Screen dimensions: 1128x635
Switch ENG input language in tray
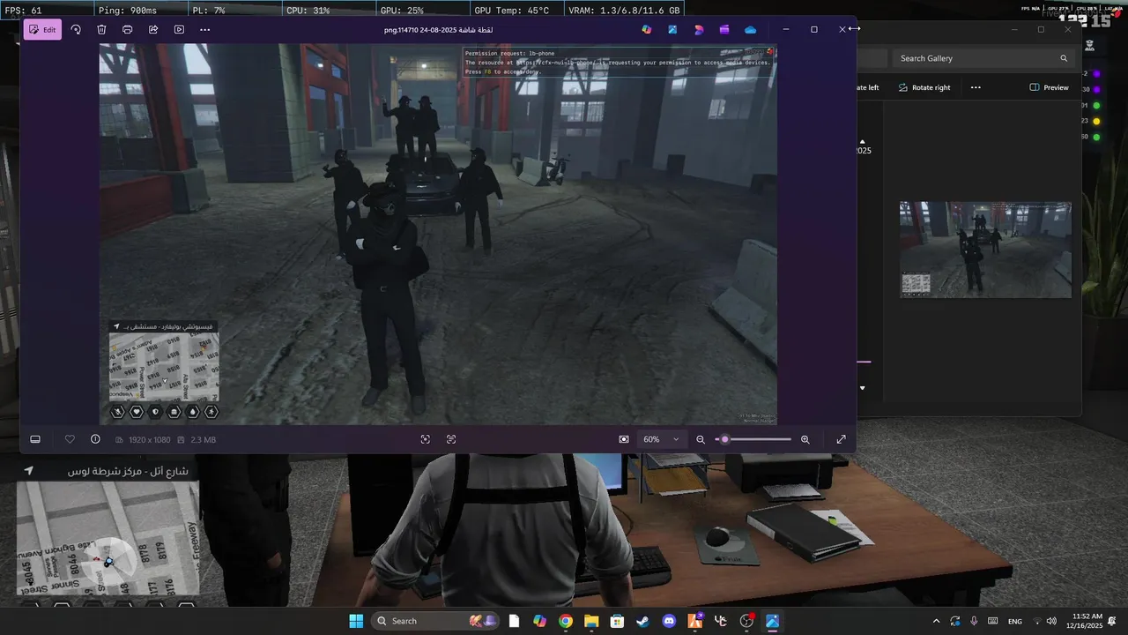click(1015, 621)
